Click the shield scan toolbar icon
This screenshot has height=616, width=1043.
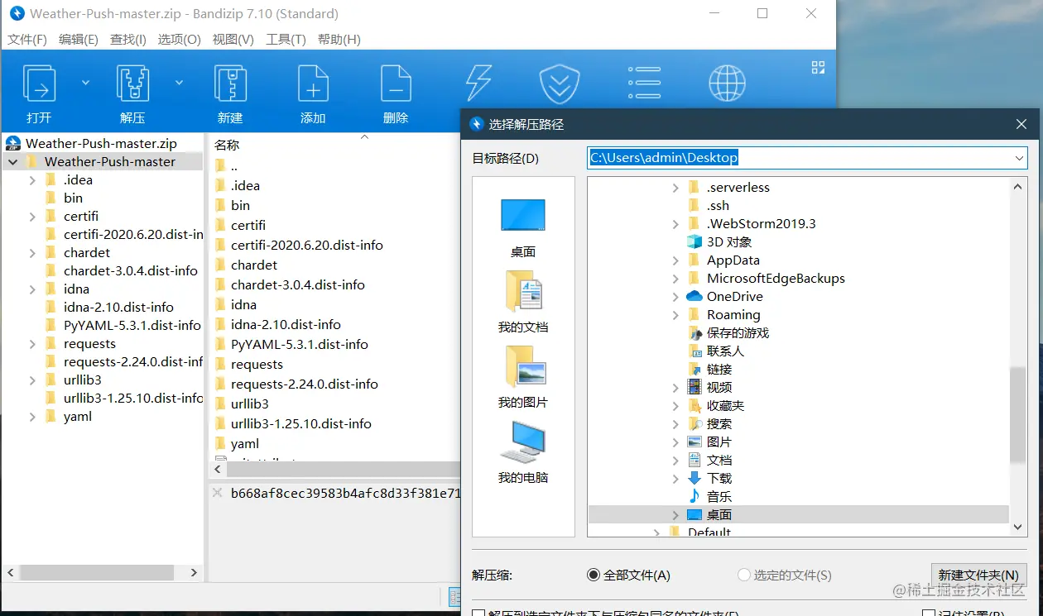click(560, 84)
